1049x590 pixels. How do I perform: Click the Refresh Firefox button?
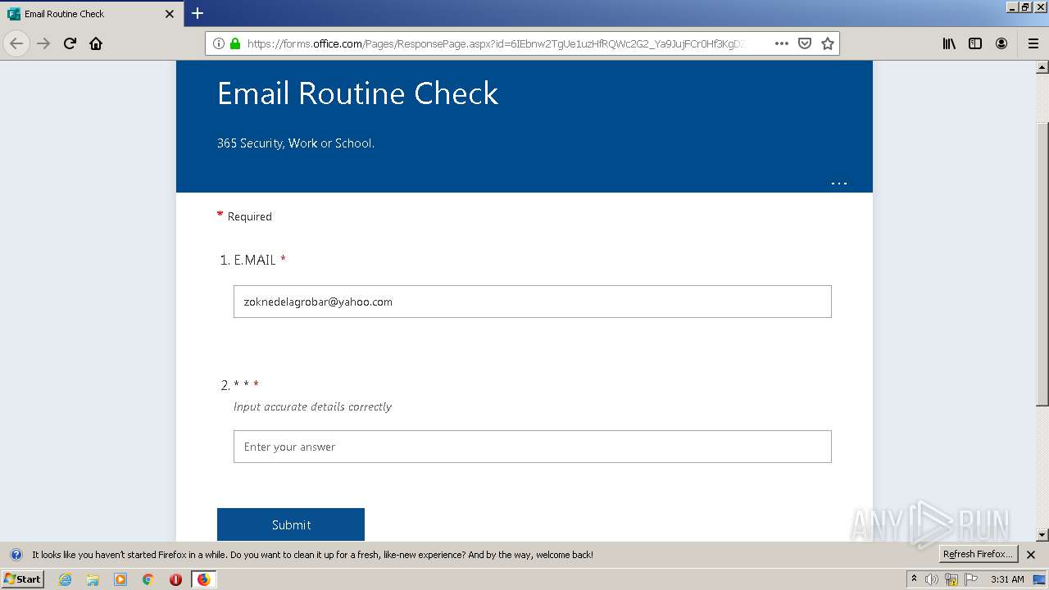pyautogui.click(x=978, y=554)
